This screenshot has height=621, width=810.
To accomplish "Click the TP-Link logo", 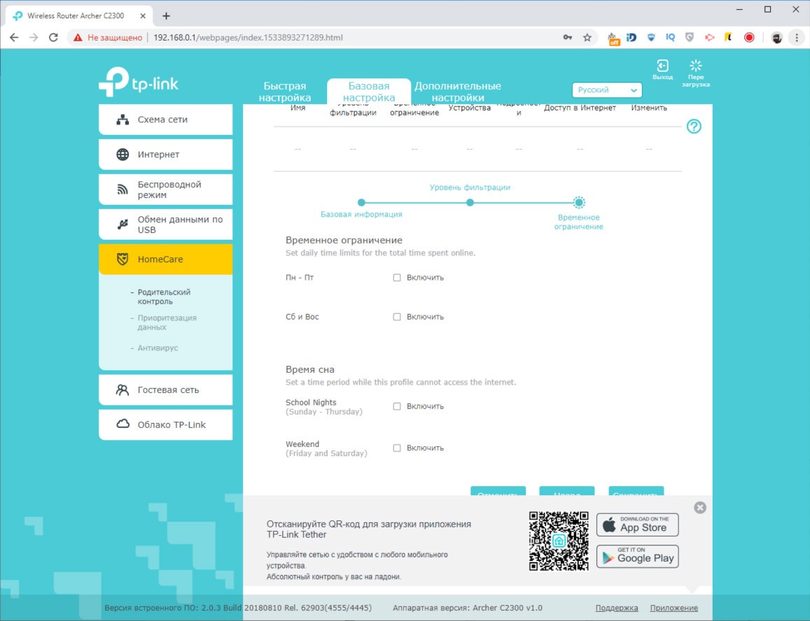I will coord(139,82).
